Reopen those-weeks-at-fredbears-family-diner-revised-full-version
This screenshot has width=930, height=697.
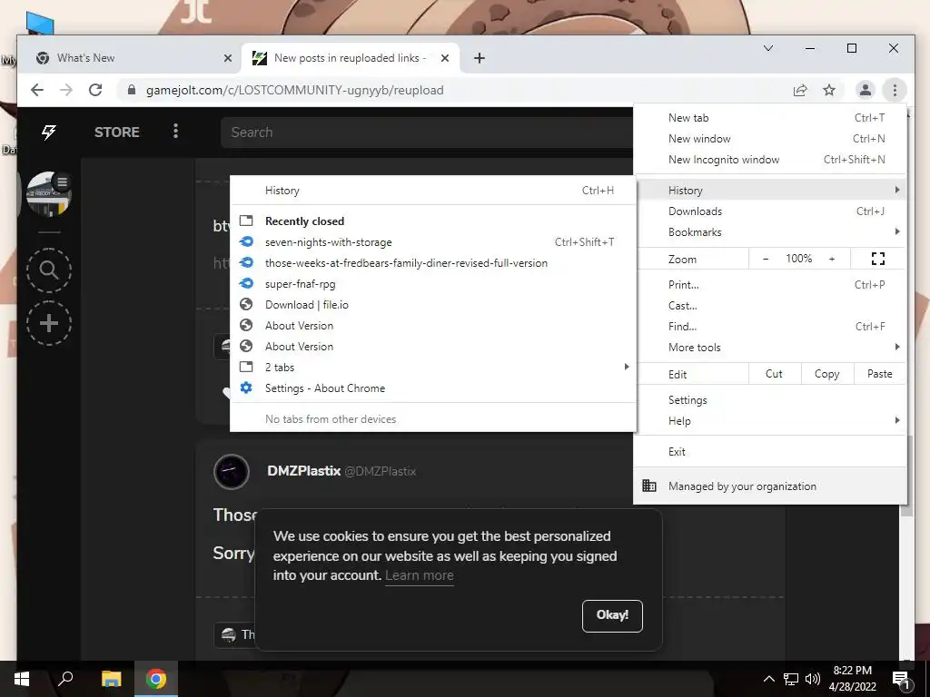(433, 263)
